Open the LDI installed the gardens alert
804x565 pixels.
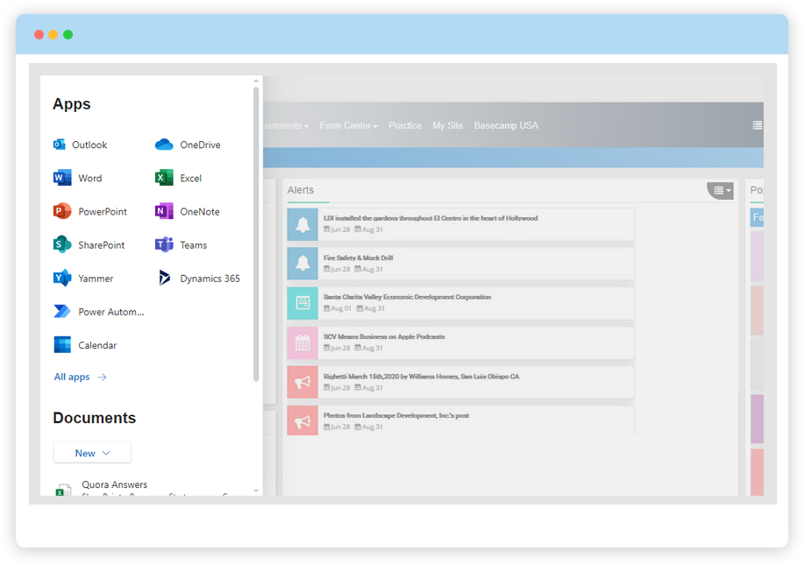click(430, 218)
